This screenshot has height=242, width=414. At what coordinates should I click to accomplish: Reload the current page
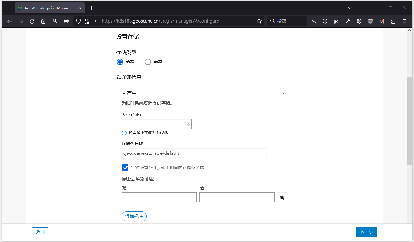coord(32,21)
